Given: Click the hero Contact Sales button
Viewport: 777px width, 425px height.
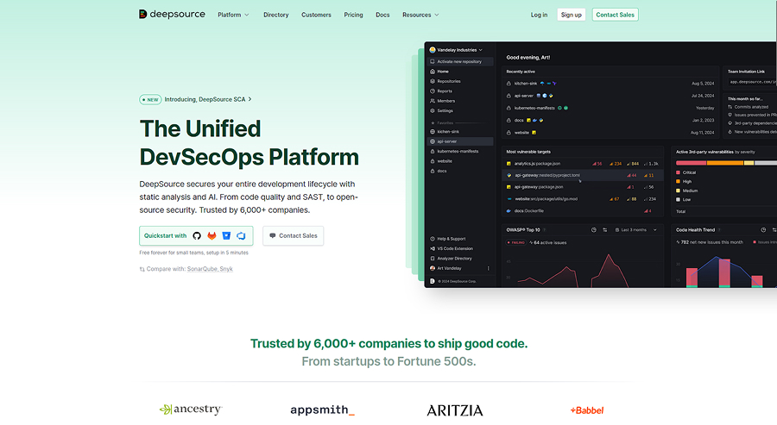Looking at the screenshot, I should [293, 236].
